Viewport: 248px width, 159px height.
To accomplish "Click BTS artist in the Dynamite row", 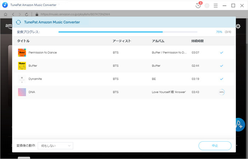I will tap(115, 79).
